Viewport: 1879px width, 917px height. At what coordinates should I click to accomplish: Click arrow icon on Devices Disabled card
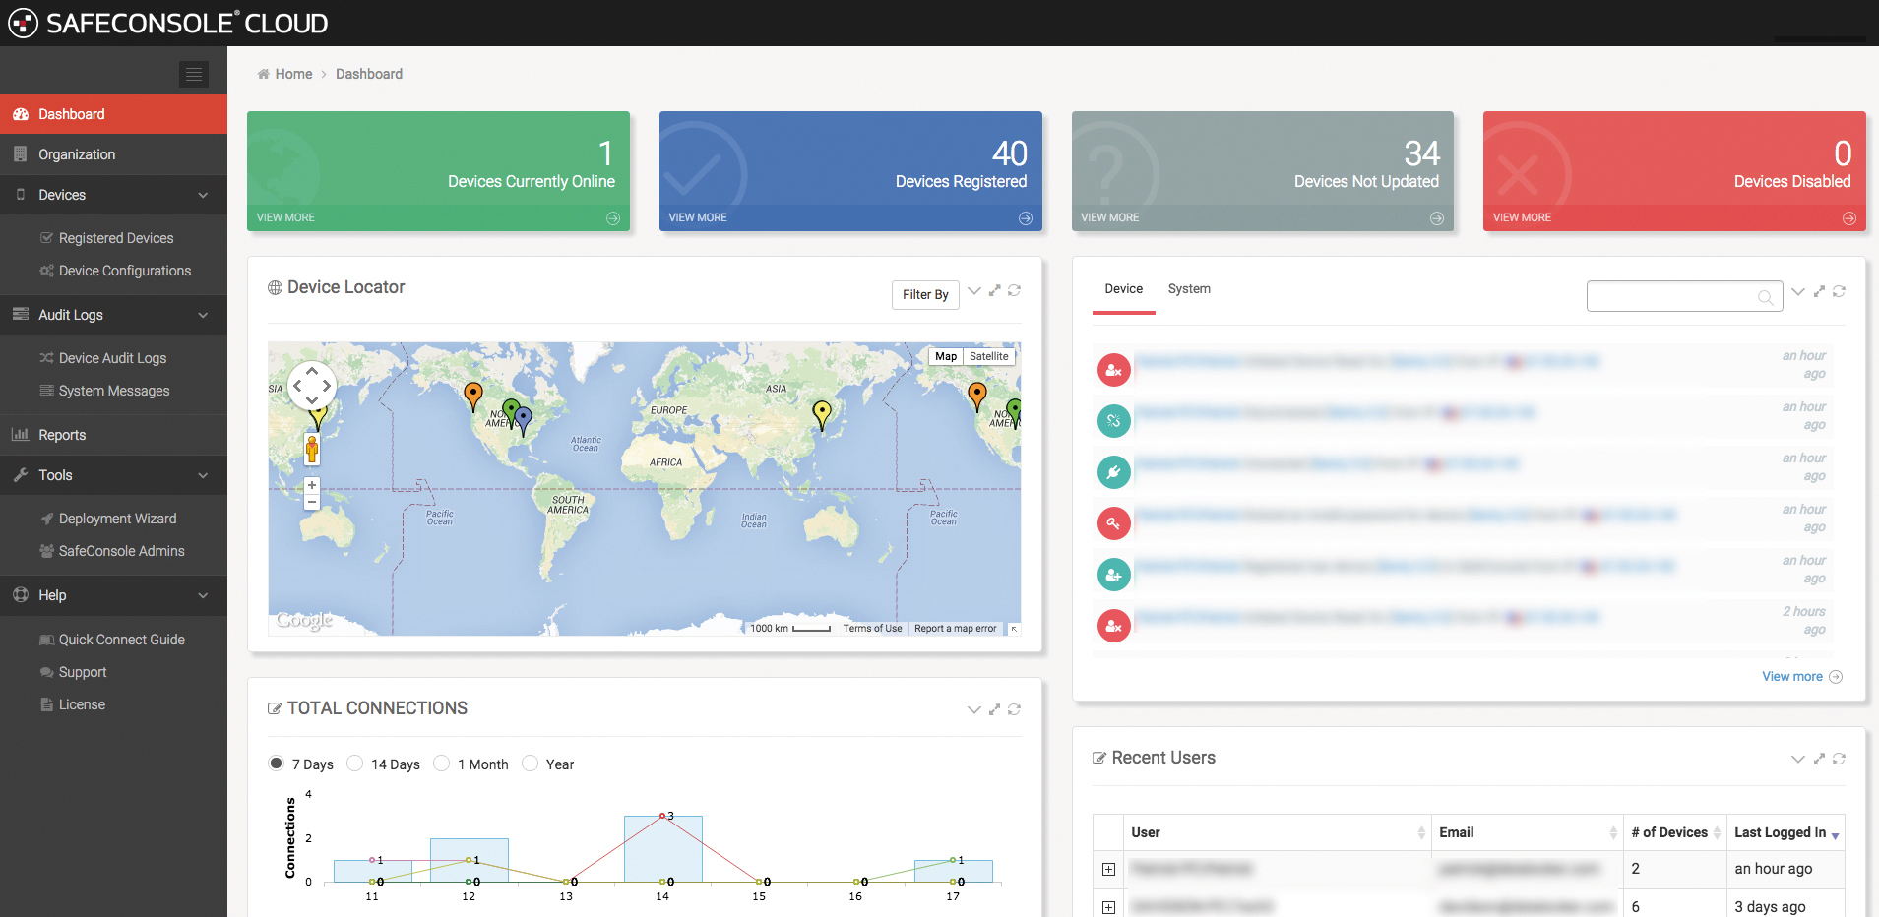tap(1849, 218)
